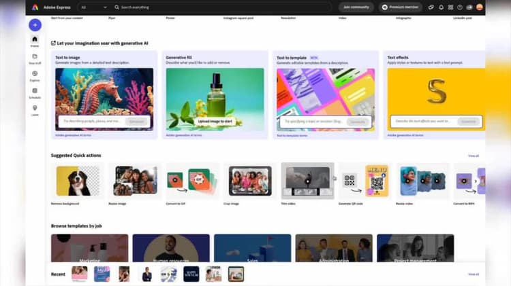The height and width of the screenshot is (286, 511).
Task: Browse Project management job templates
Action: pyautogui.click(x=416, y=248)
